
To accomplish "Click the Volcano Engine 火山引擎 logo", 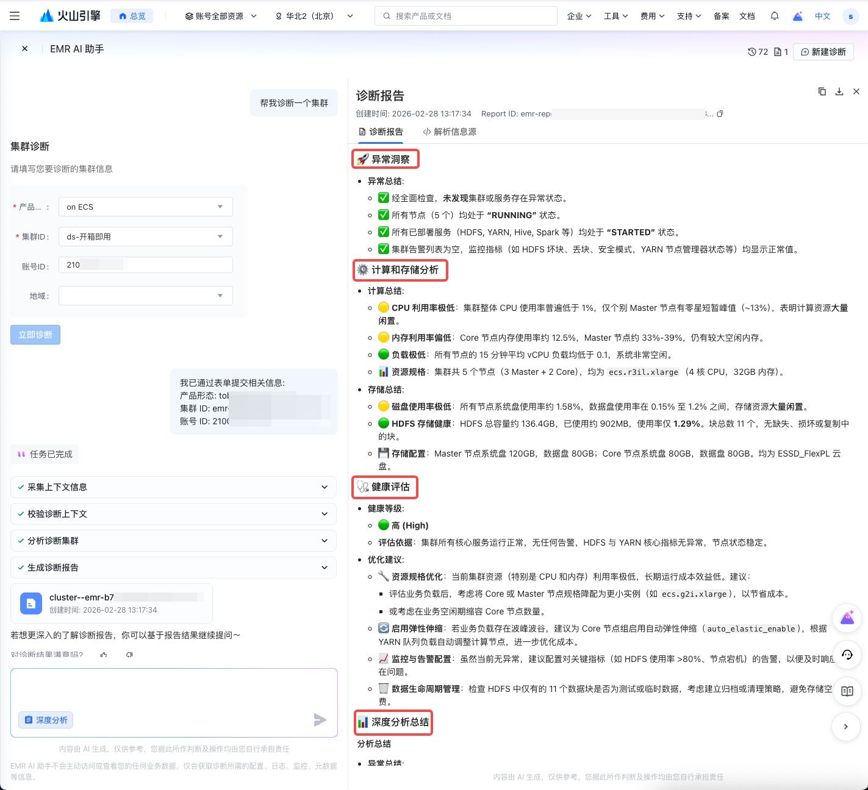I will [x=70, y=16].
